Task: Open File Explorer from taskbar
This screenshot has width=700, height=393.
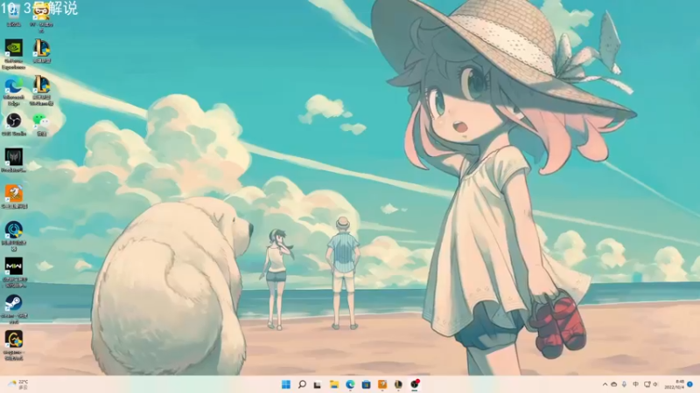Action: click(334, 384)
